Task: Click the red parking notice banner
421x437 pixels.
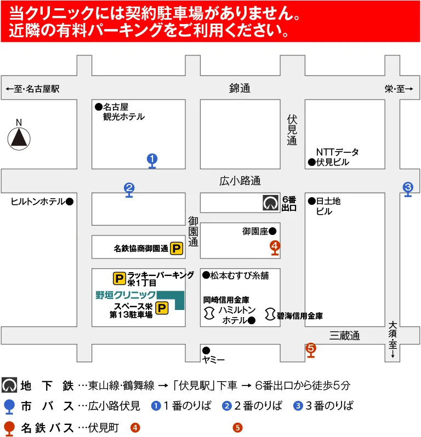Action: [x=210, y=21]
